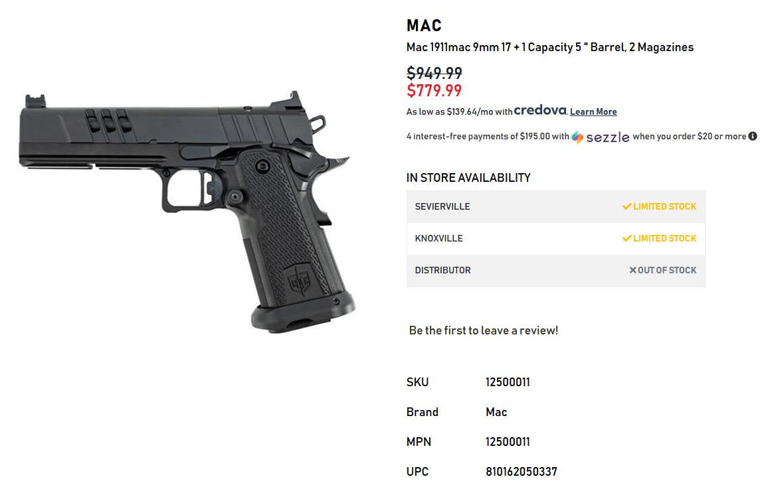Click the Knoxville limited stock checkmark
The image size is (772, 491).
tap(627, 238)
